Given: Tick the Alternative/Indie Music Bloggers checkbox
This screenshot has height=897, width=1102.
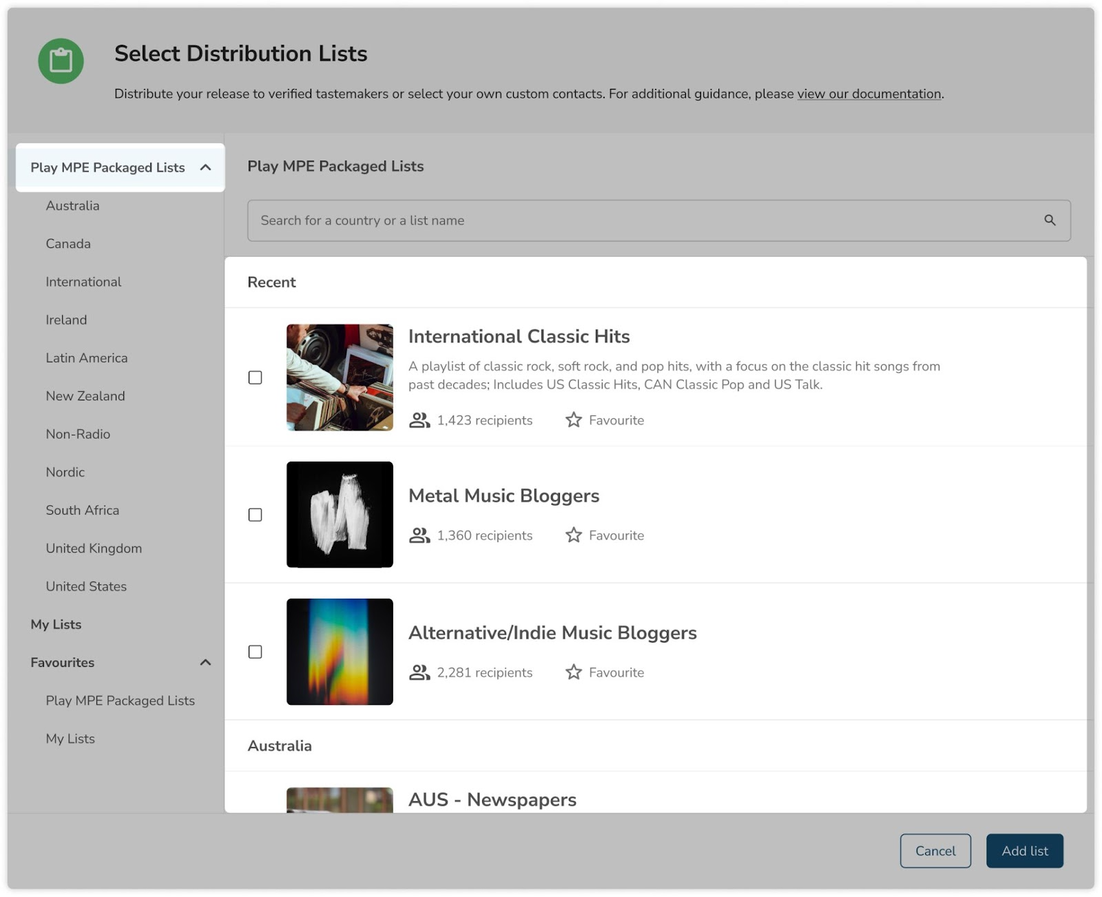Looking at the screenshot, I should pos(256,652).
